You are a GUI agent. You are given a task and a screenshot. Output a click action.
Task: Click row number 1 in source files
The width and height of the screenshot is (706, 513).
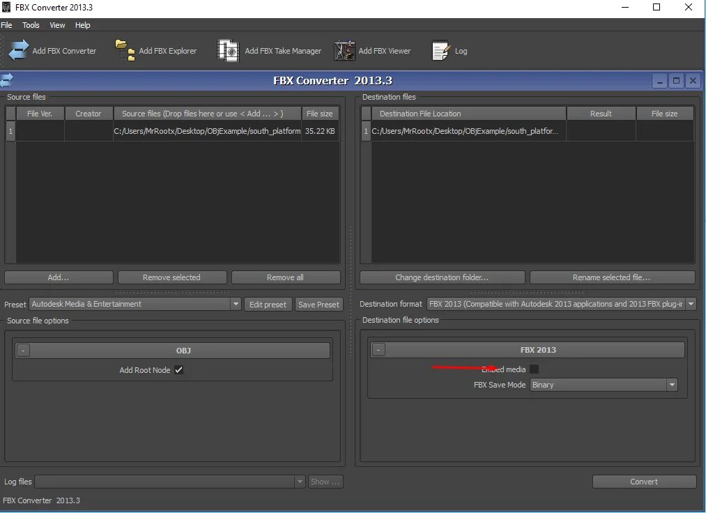[x=10, y=131]
